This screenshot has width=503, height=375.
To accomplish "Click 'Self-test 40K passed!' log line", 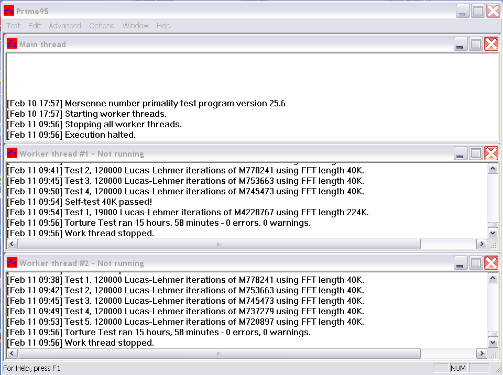I will (80, 202).
